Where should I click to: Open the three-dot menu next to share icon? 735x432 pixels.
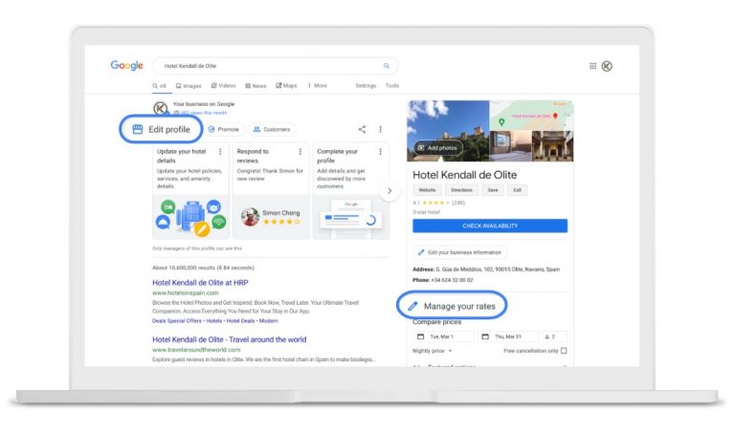point(380,129)
